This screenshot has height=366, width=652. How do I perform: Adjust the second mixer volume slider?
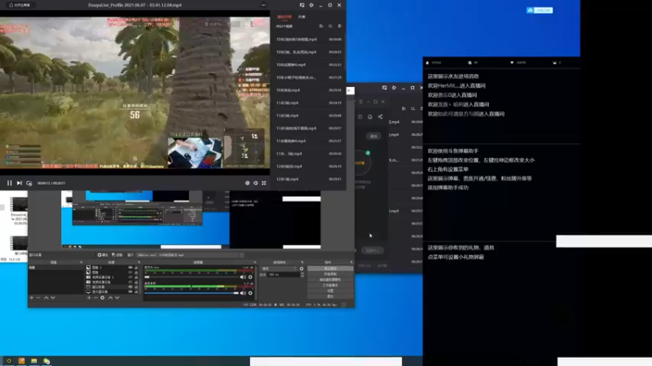coord(192,294)
